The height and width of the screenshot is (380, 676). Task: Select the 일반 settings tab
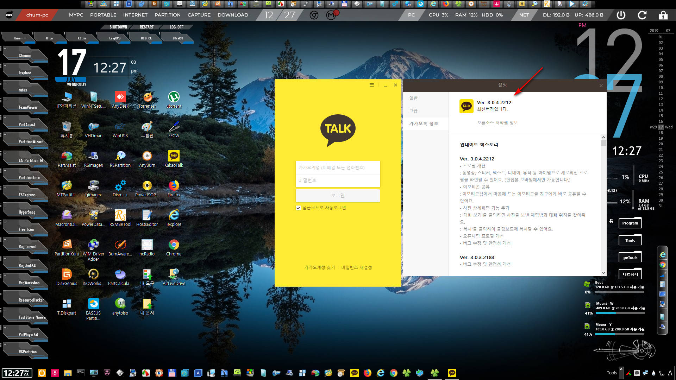426,98
